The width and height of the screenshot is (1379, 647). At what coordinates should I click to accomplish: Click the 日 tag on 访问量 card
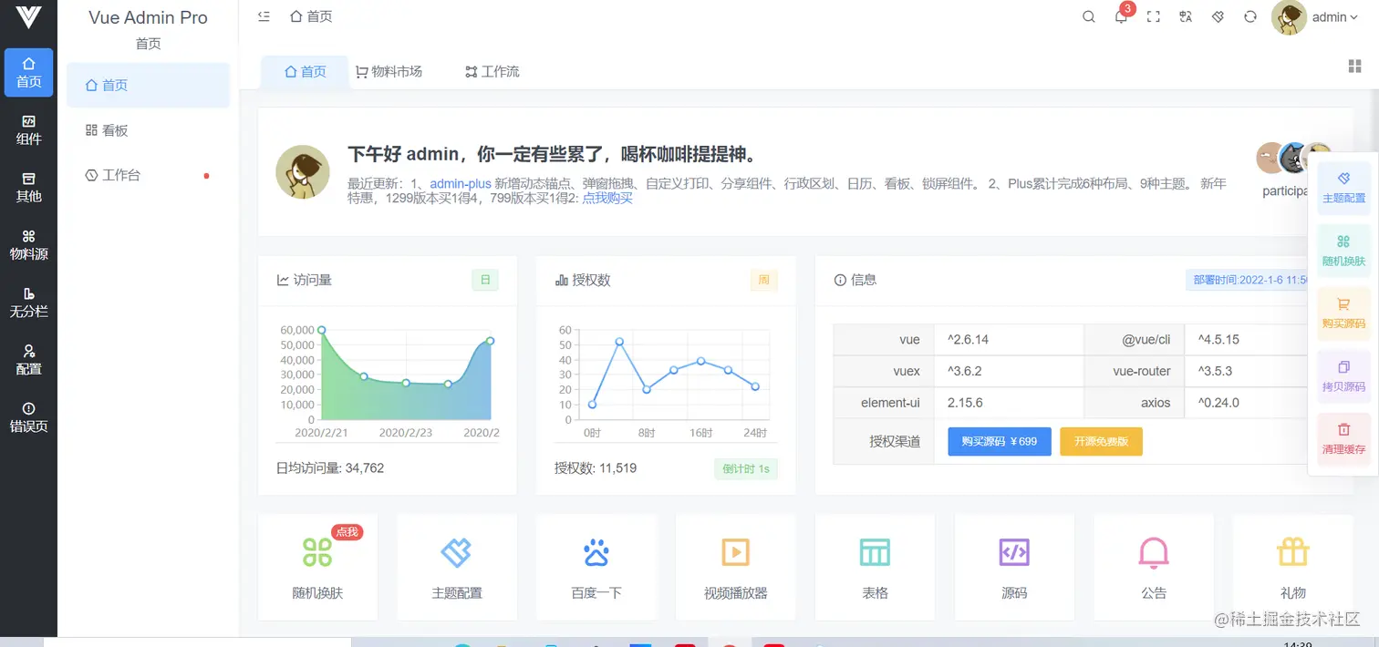click(x=485, y=280)
